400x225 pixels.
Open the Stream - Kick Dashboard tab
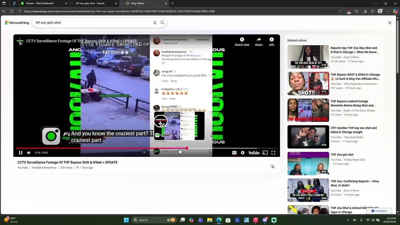[43, 3]
